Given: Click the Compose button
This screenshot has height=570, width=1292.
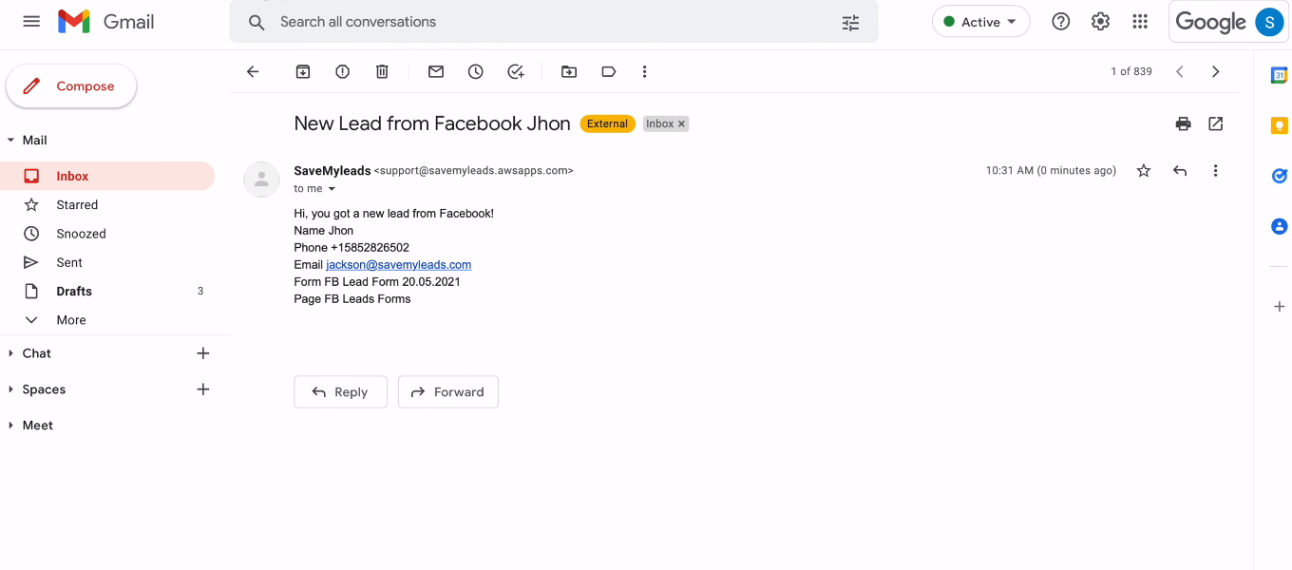Looking at the screenshot, I should [x=71, y=86].
